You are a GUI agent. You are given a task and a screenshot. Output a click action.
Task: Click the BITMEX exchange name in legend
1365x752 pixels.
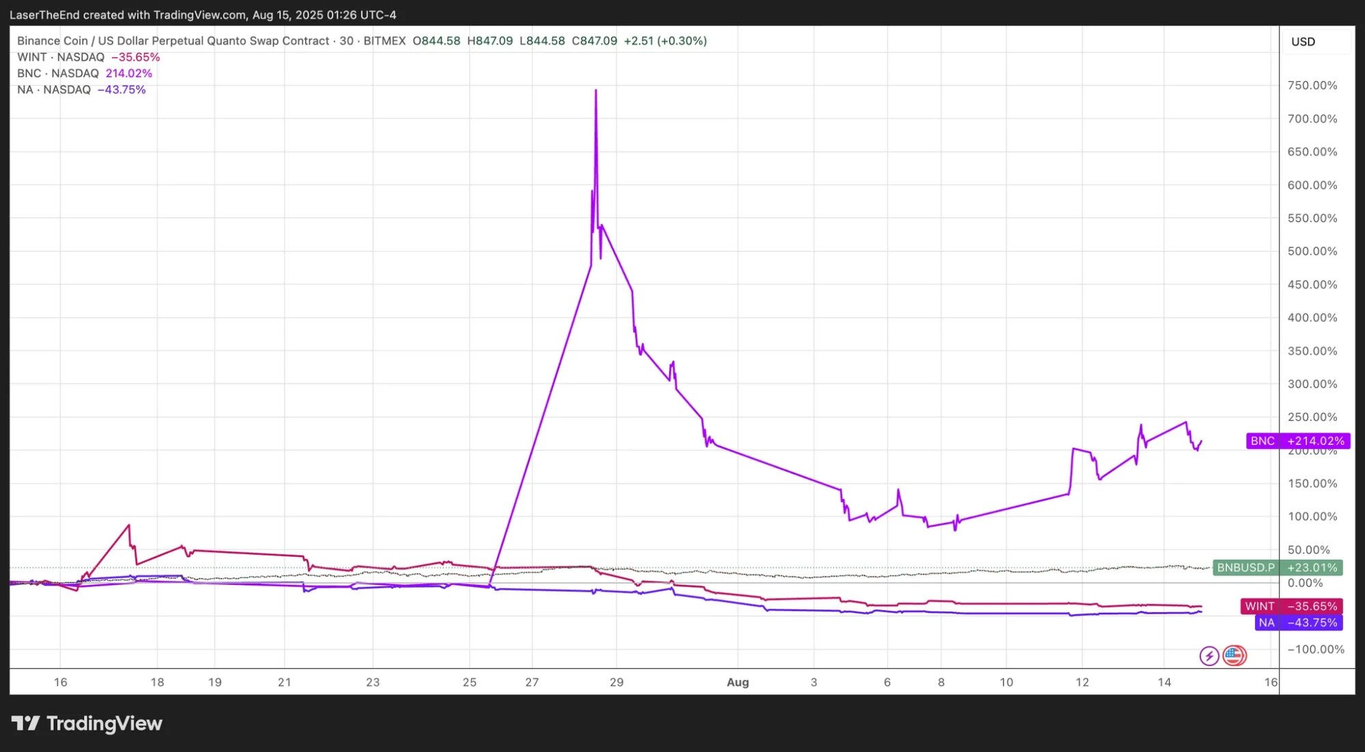384,40
